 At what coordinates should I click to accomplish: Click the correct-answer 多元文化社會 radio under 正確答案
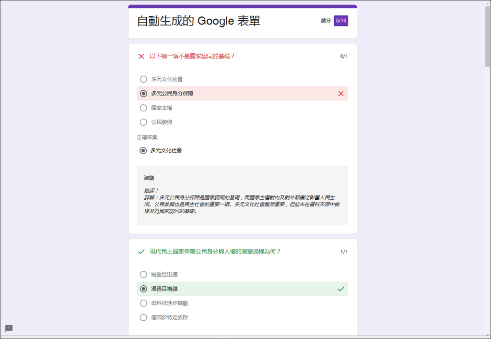coord(143,150)
